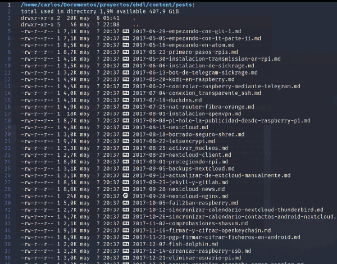Screen dimensions: 337x264
Task: Open sincronizar-calendario-nextcloud-thunderbird.md file
Action: [228, 210]
